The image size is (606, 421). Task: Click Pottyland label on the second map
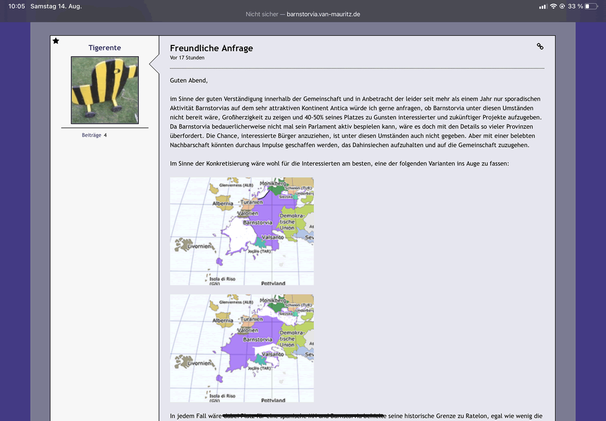[273, 400]
